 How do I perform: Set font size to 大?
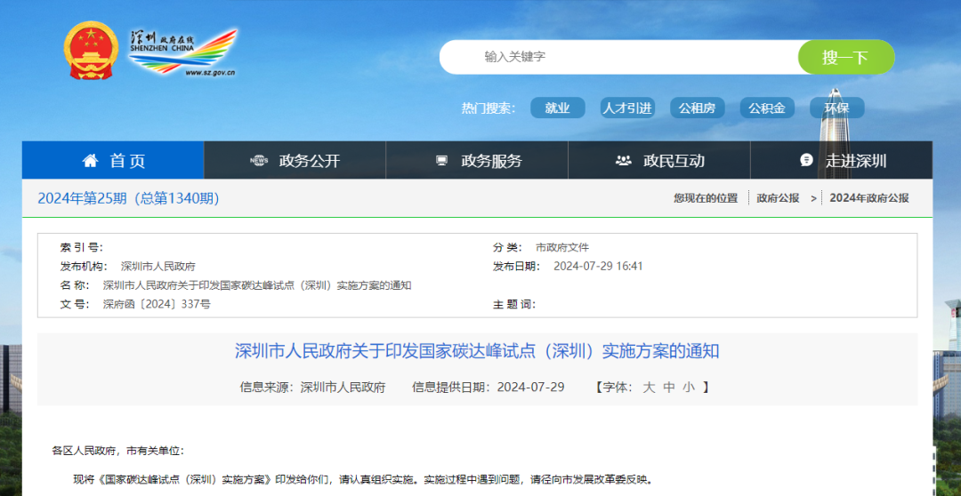(649, 387)
